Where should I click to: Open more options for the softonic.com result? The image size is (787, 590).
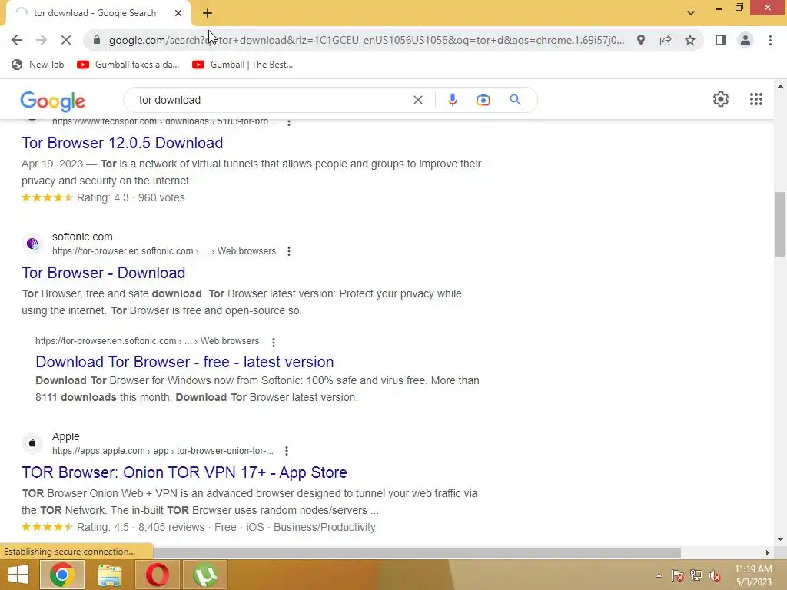pos(289,251)
